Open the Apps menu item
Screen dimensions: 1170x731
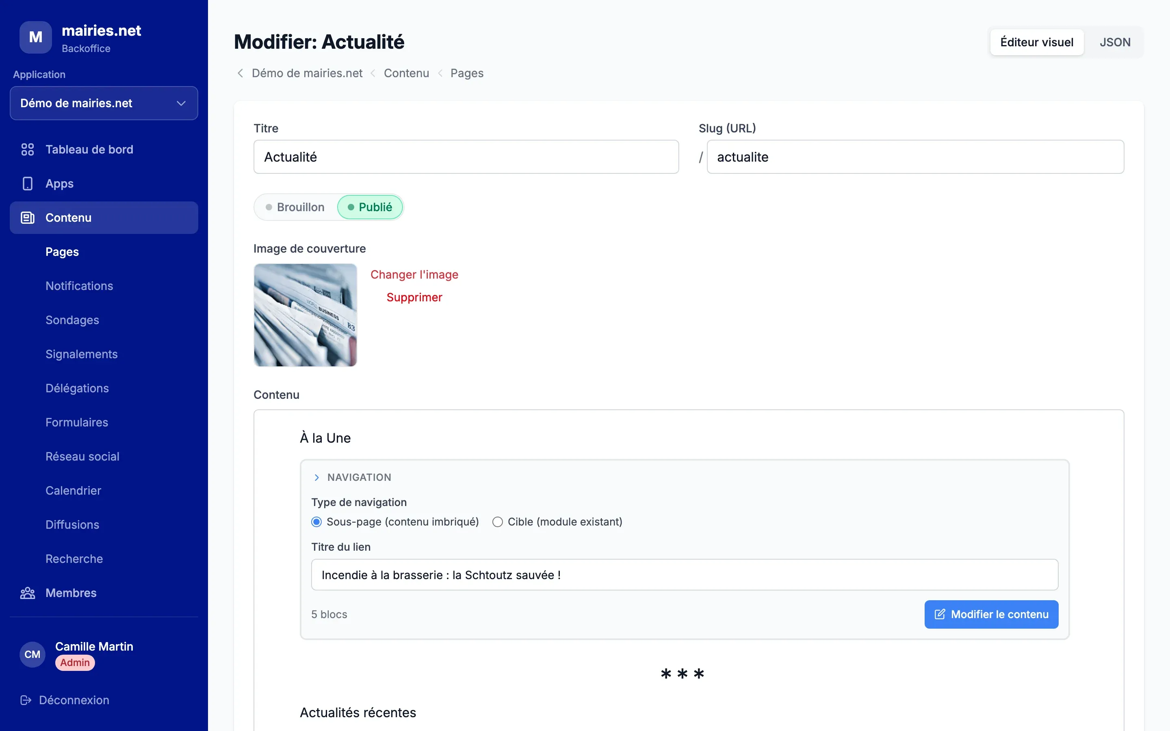point(104,184)
